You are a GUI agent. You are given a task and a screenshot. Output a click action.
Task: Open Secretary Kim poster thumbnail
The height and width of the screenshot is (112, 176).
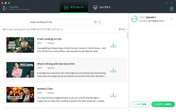[20, 70]
